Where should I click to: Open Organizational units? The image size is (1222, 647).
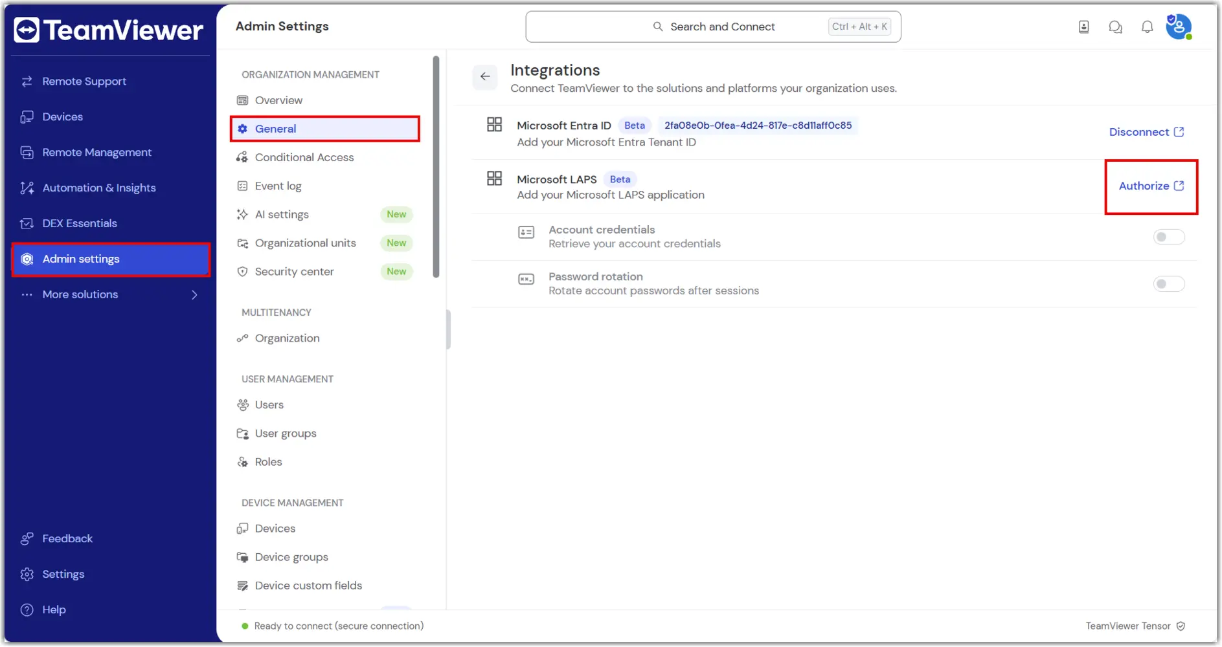325,243
